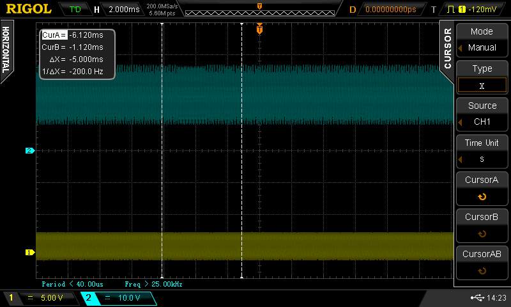511x307 pixels.
Task: Click the trigger rising edge icon
Action: 452,9
